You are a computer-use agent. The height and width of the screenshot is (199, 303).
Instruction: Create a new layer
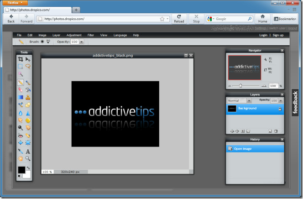tap(270, 131)
